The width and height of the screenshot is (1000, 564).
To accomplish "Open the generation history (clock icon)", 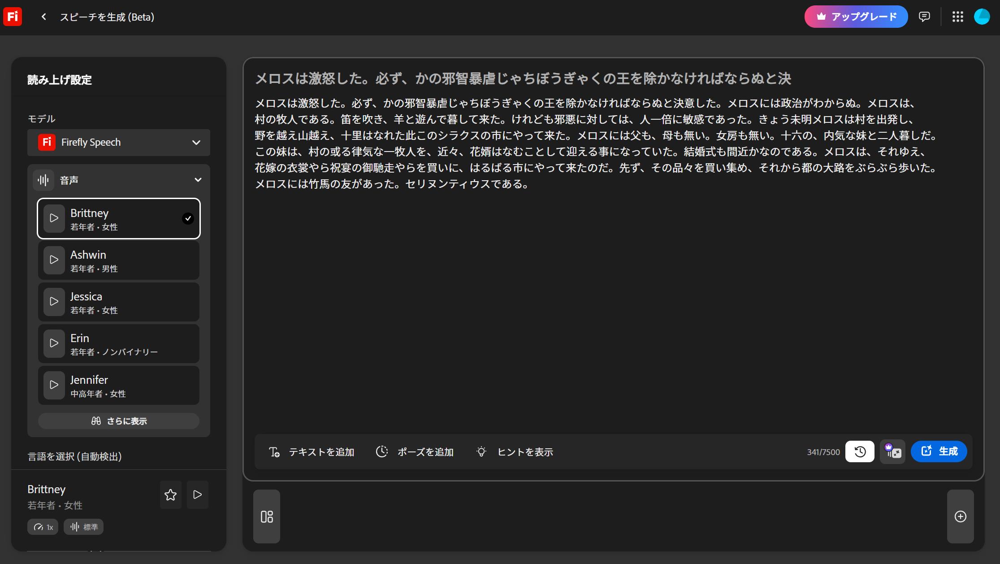I will pyautogui.click(x=859, y=451).
